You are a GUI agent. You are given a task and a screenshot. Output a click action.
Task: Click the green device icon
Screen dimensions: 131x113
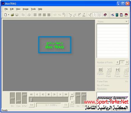[x=117, y=15]
